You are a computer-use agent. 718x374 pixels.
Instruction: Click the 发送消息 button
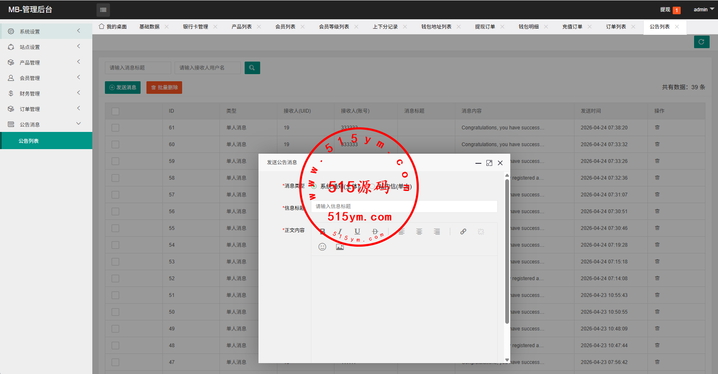click(x=123, y=88)
